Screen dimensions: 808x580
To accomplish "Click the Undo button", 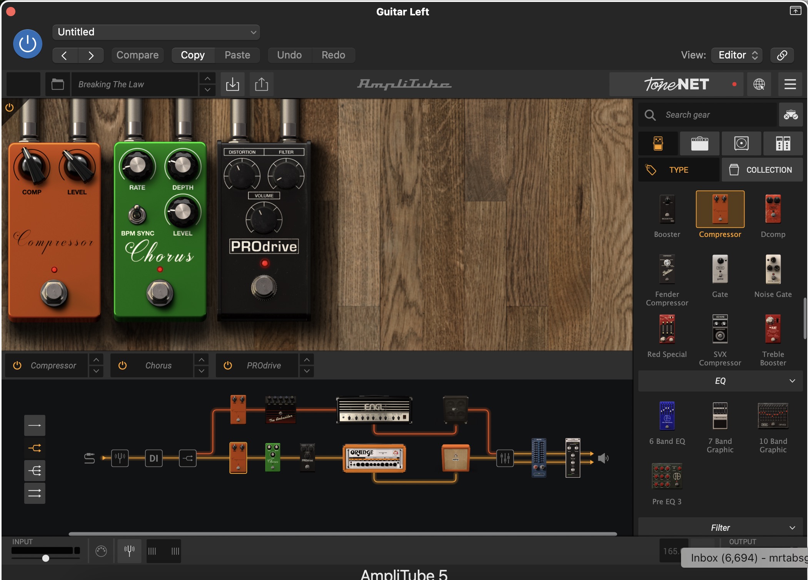I will [x=289, y=55].
